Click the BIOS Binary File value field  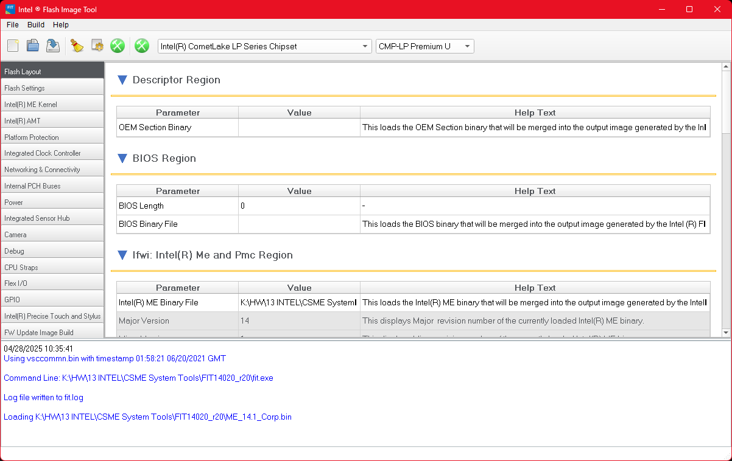coord(299,224)
